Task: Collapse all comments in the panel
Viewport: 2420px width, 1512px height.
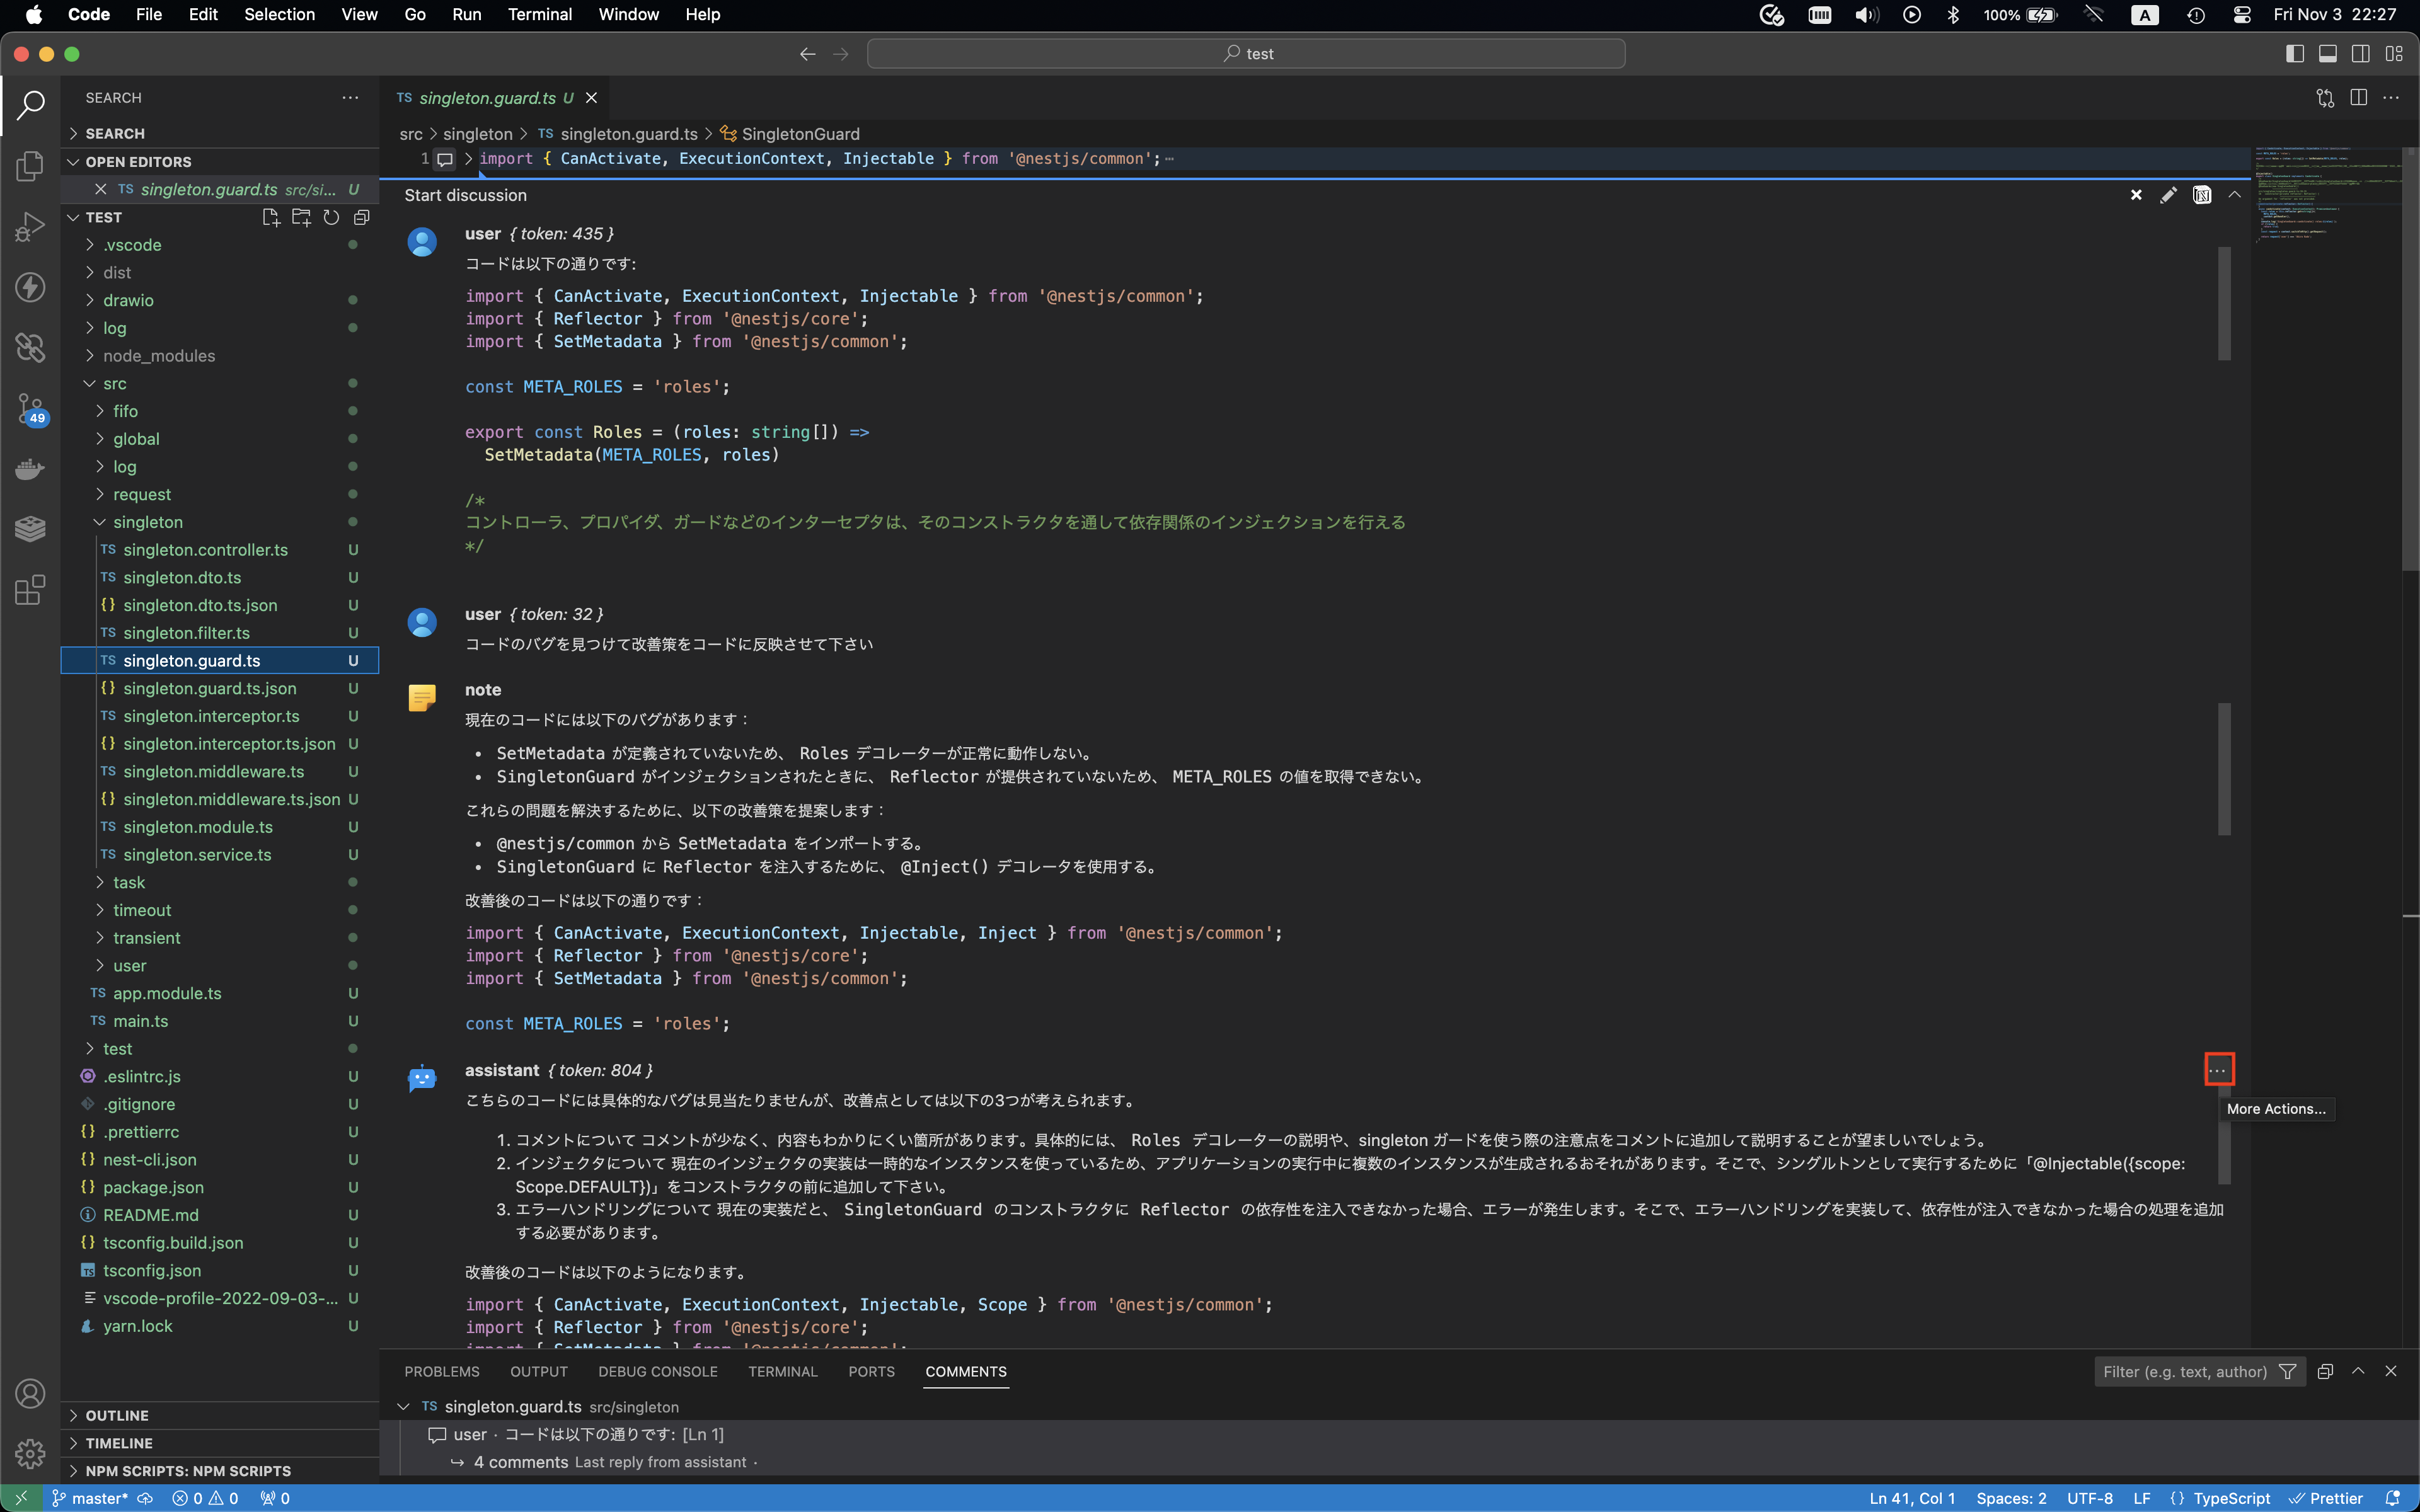Action: 2325,1372
